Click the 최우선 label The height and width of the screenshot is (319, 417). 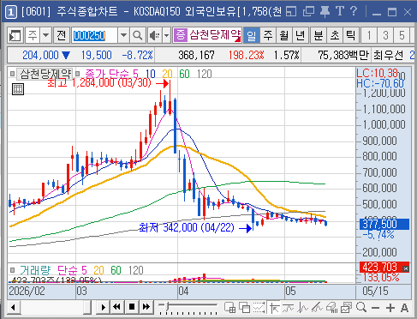click(x=389, y=55)
